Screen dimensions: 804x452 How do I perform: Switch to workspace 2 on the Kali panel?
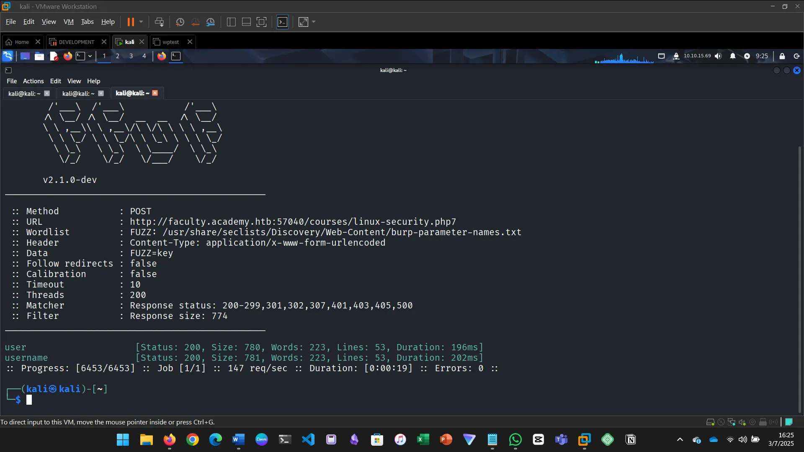point(118,56)
